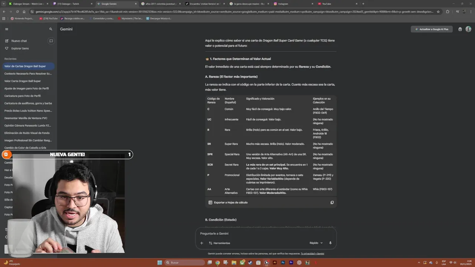The height and width of the screenshot is (267, 475).
Task: Open Adobe Illustrator from the taskbar
Action: click(275, 263)
